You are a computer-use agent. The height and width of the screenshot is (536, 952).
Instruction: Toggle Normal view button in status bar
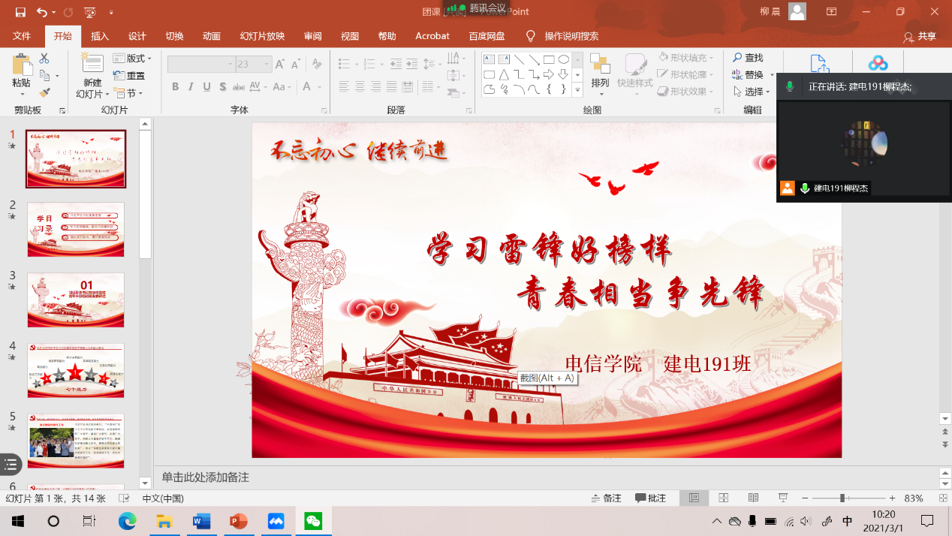pos(694,498)
